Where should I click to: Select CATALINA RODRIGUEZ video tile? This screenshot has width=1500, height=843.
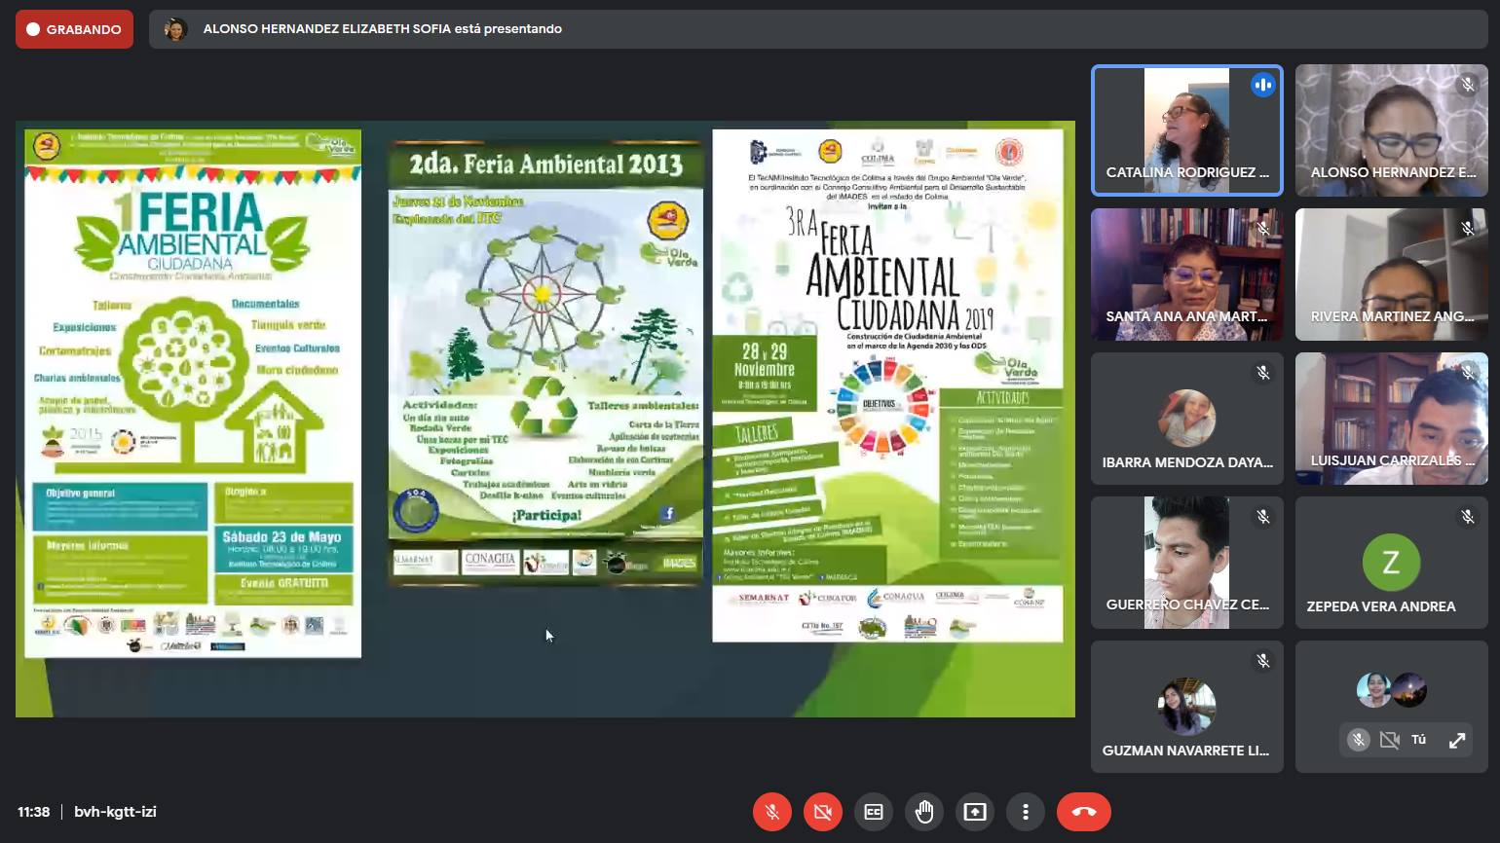pos(1186,130)
